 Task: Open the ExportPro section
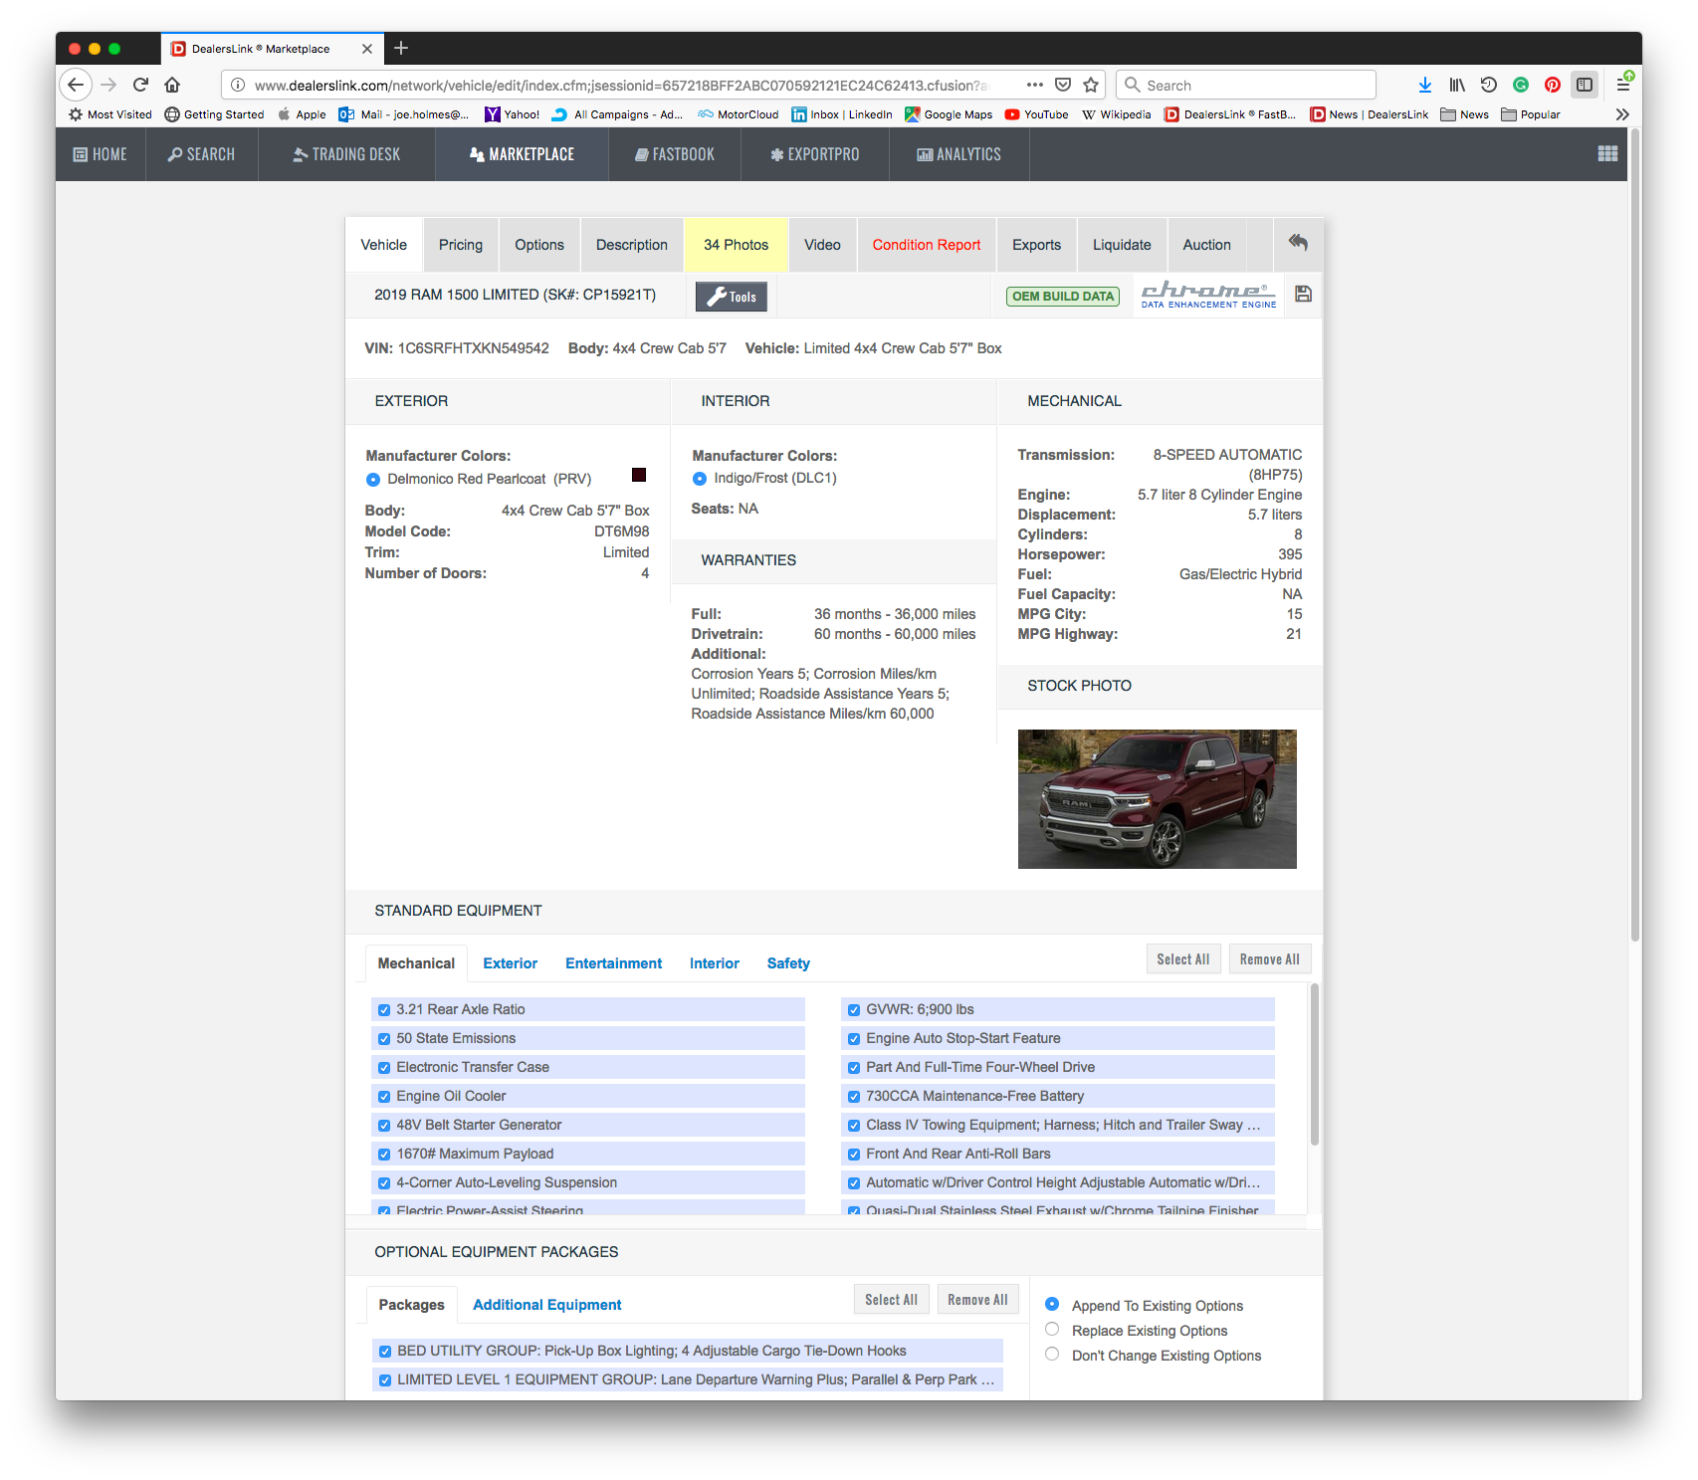815,154
